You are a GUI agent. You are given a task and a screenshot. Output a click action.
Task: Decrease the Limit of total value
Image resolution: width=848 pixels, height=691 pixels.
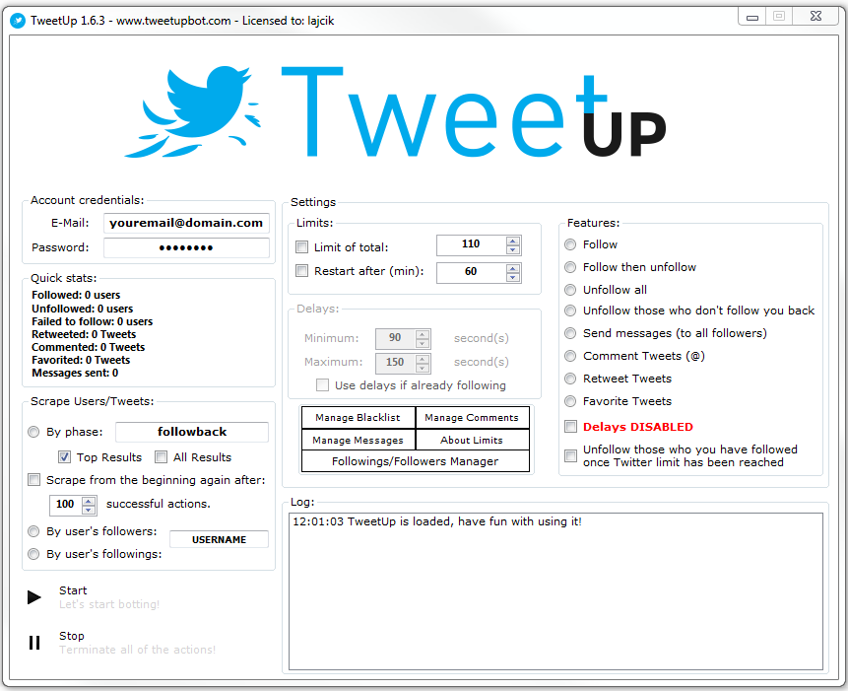point(513,249)
